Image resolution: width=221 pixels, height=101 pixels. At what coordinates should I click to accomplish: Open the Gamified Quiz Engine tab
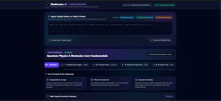75,65
